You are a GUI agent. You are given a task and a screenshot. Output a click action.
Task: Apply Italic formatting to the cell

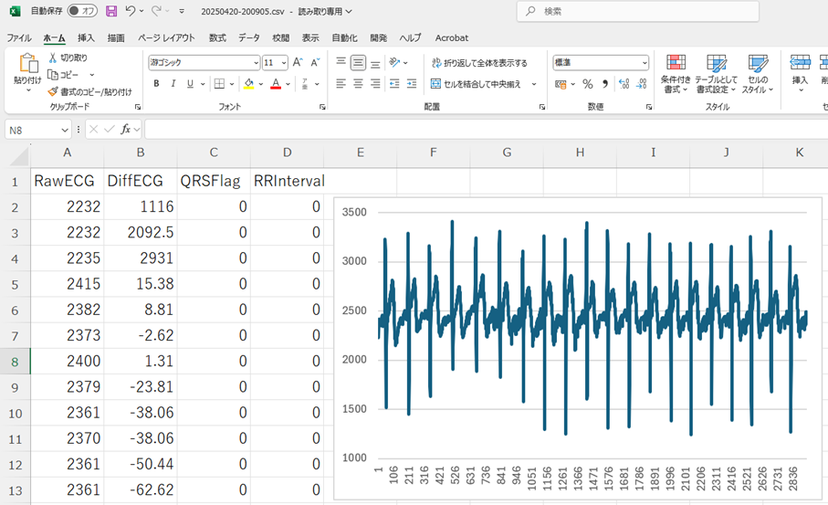[x=173, y=84]
